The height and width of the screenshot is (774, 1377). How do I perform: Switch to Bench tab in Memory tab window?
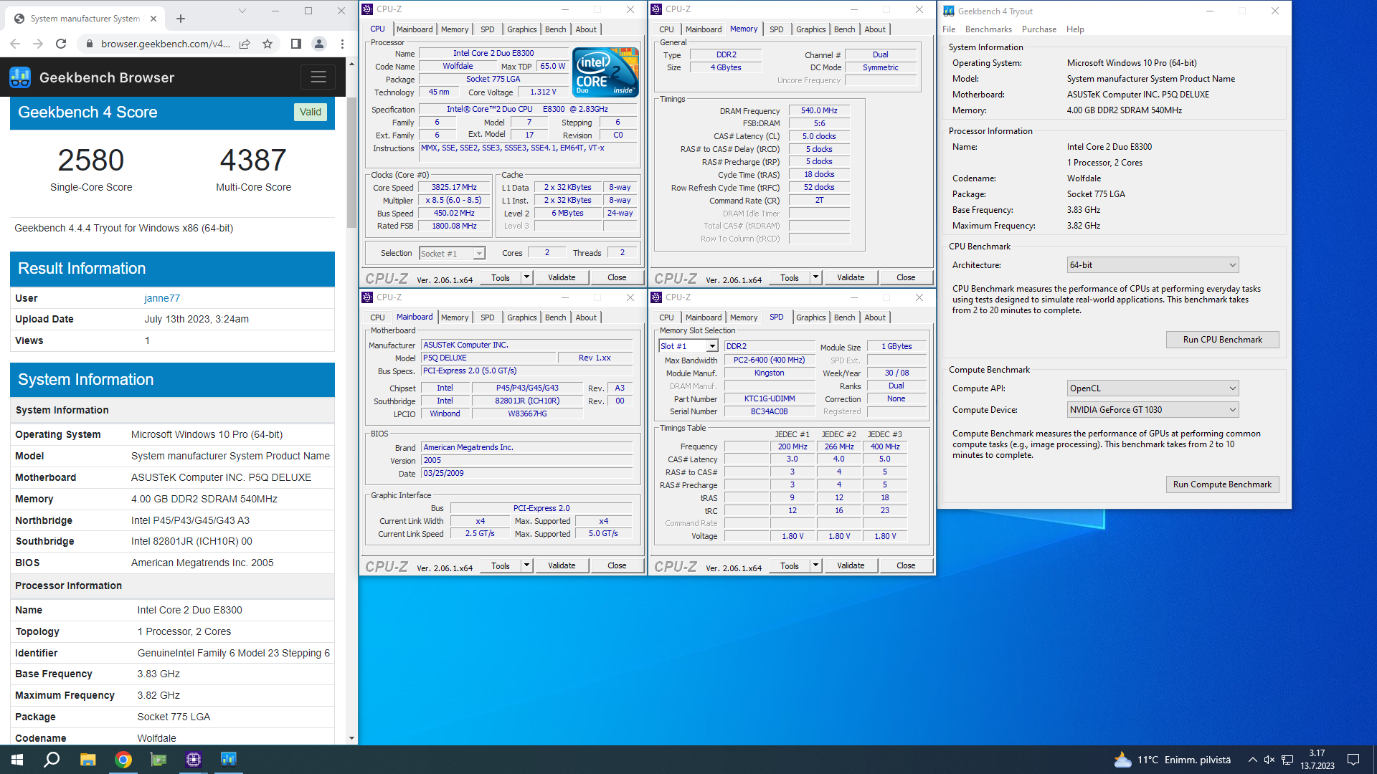pyautogui.click(x=844, y=29)
